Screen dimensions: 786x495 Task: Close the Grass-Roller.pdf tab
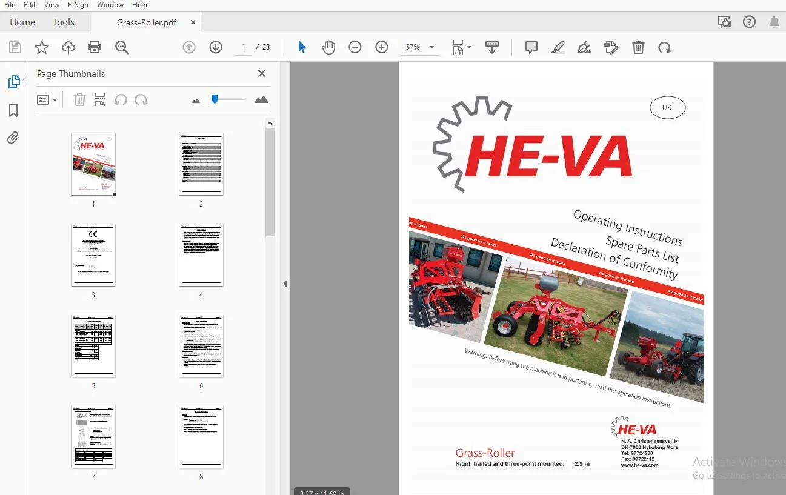[193, 22]
